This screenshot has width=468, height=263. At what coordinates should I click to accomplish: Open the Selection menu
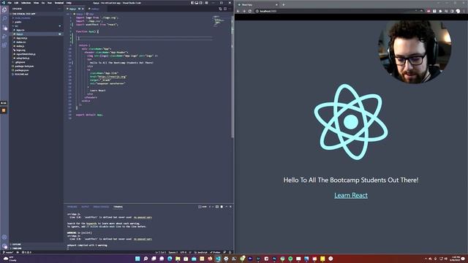point(26,3)
